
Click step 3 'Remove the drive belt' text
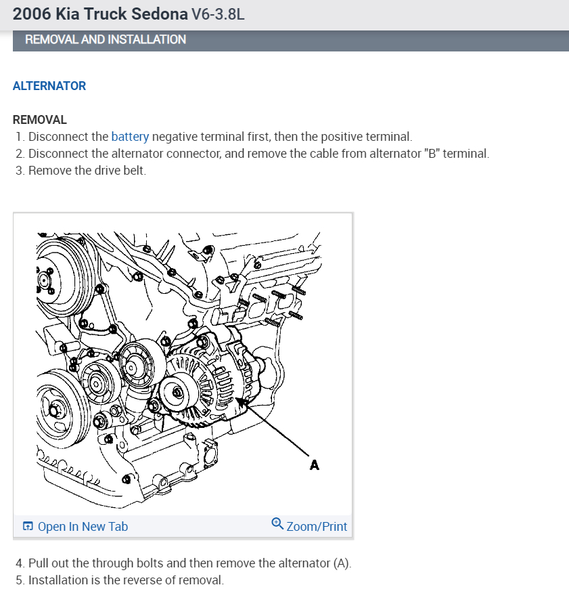pyautogui.click(x=87, y=171)
